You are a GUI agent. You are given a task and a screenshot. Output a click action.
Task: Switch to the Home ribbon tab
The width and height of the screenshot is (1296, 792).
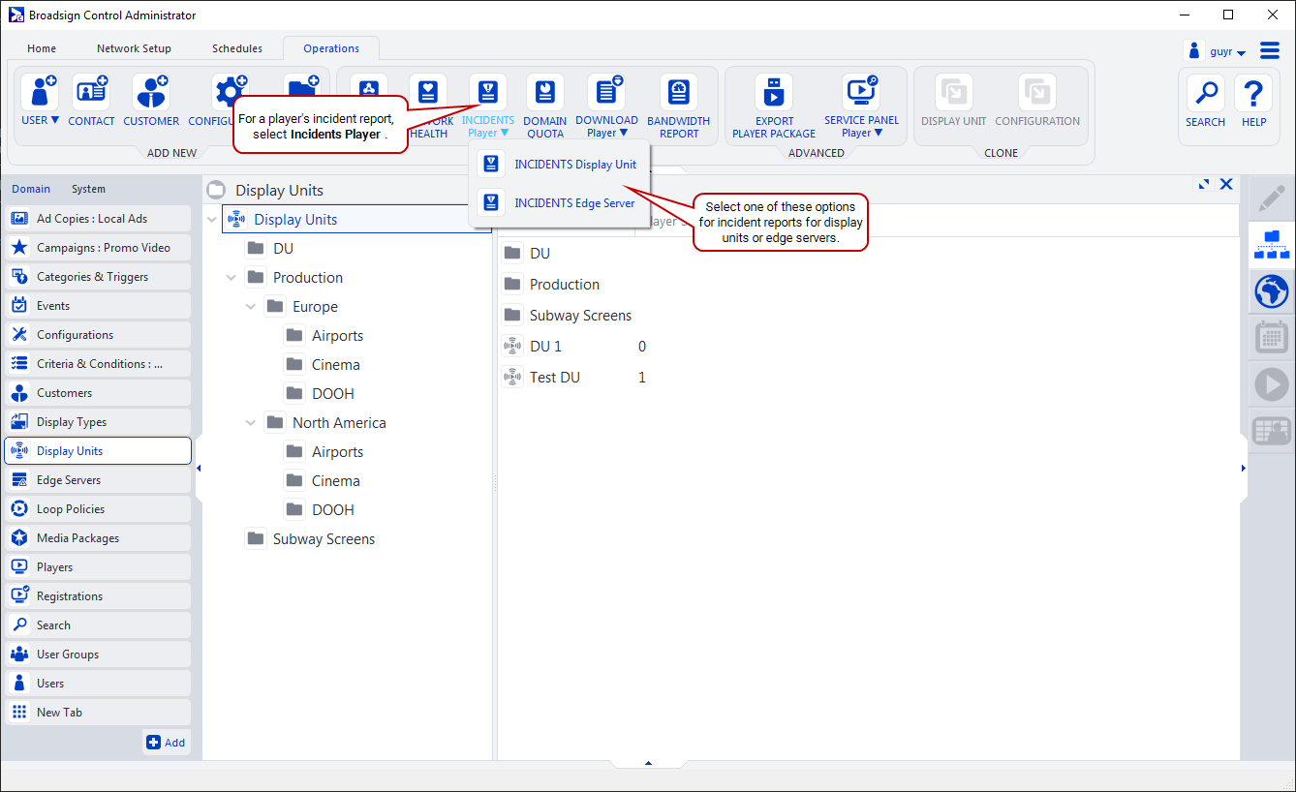[x=42, y=48]
